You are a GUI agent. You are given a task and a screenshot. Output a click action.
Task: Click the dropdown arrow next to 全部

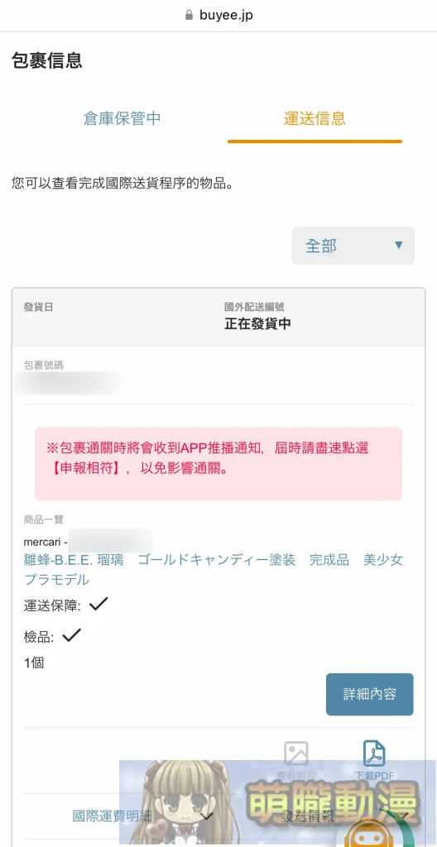pyautogui.click(x=399, y=246)
